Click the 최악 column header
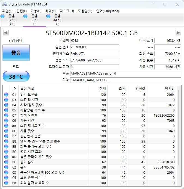The width and height of the screenshot is (184, 189). pos(117,88)
